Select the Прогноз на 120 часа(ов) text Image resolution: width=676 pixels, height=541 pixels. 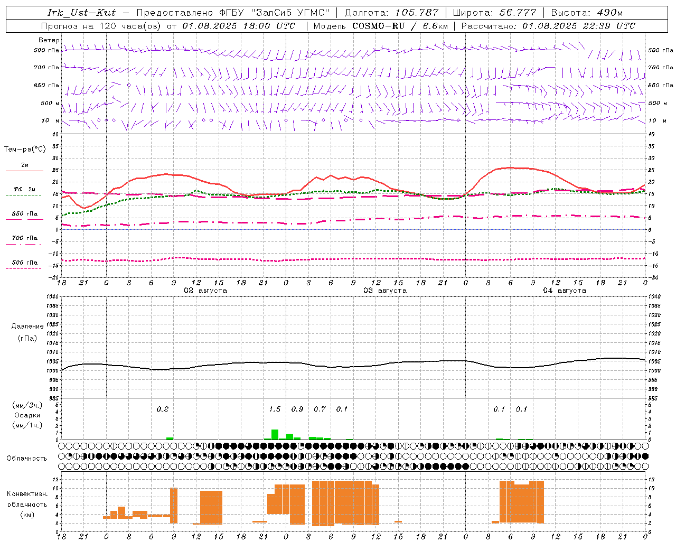102,26
